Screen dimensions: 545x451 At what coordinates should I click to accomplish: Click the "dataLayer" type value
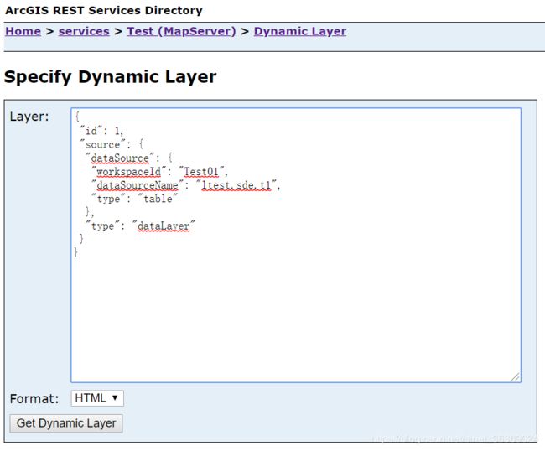163,226
